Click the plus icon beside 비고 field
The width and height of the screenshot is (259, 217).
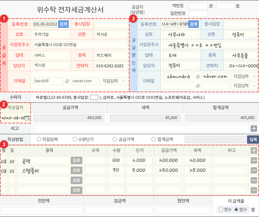[x=254, y=128]
